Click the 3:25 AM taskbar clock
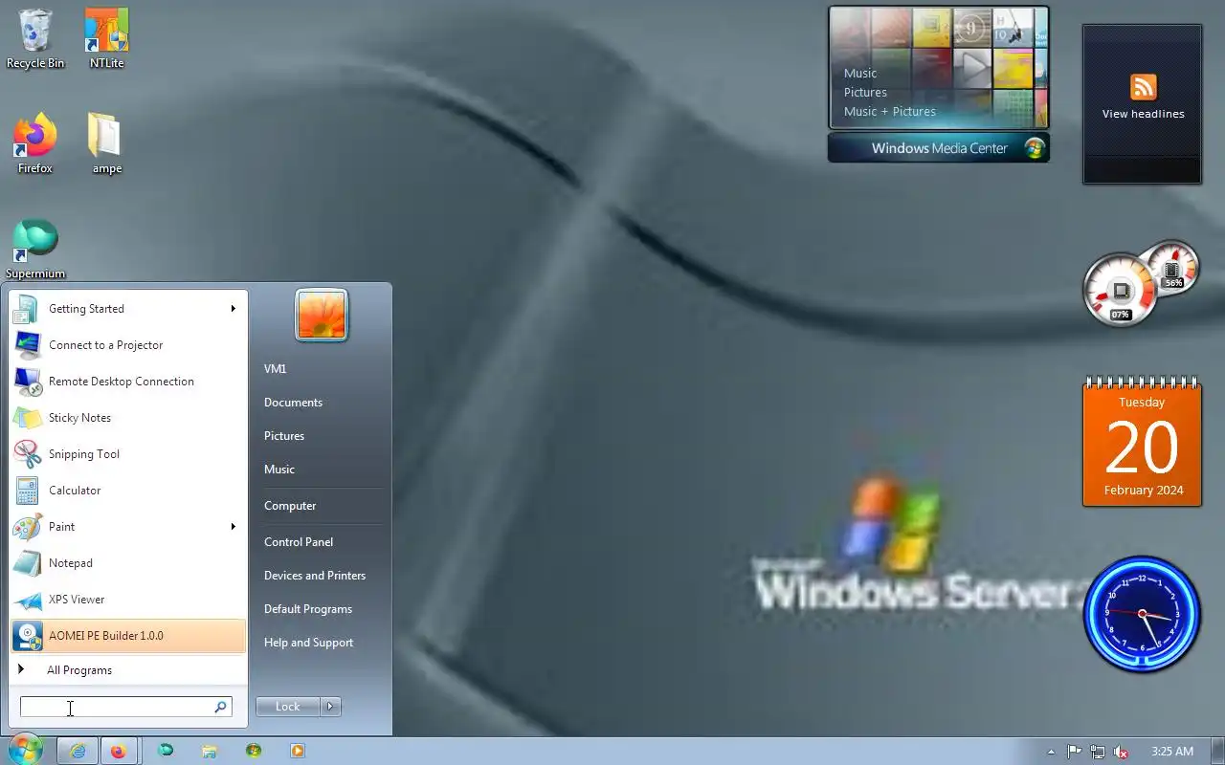The image size is (1225, 765). coord(1172,752)
